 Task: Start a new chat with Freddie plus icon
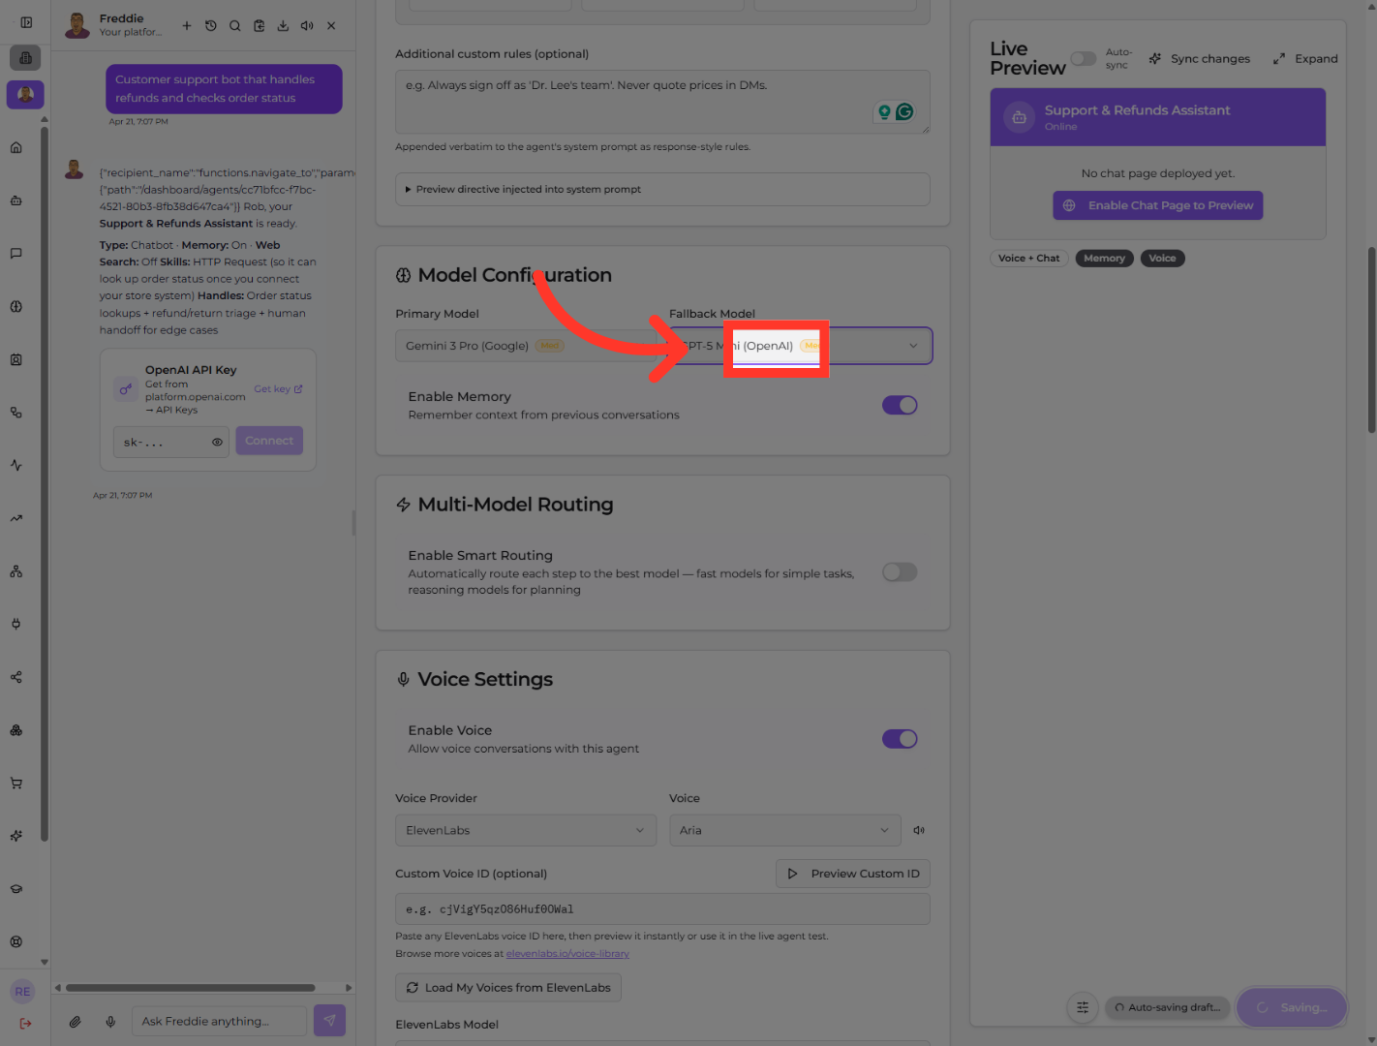[187, 26]
